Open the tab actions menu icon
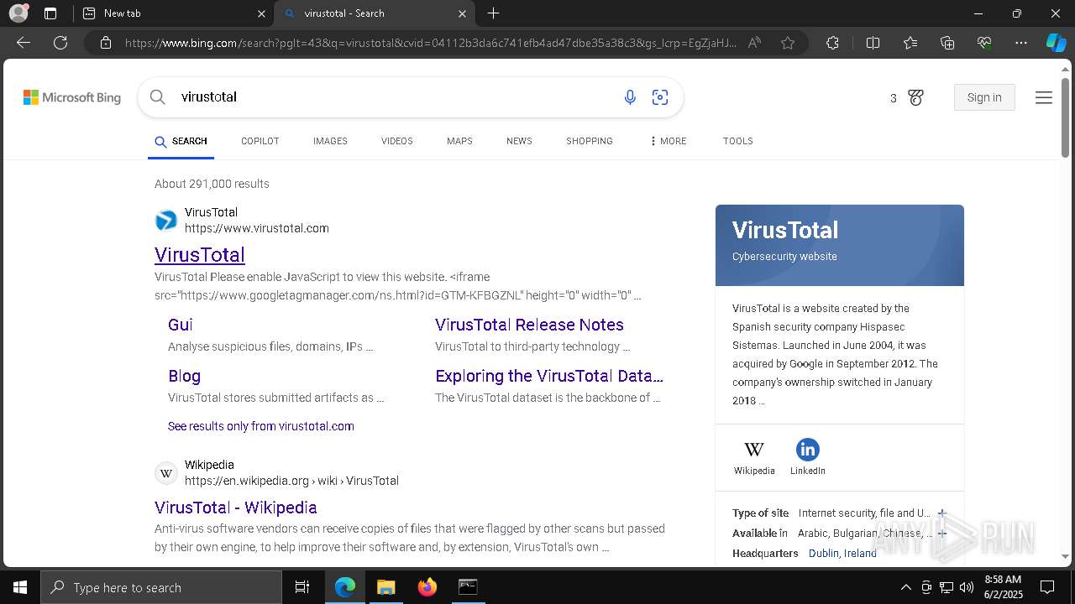Image resolution: width=1075 pixels, height=604 pixels. (50, 13)
